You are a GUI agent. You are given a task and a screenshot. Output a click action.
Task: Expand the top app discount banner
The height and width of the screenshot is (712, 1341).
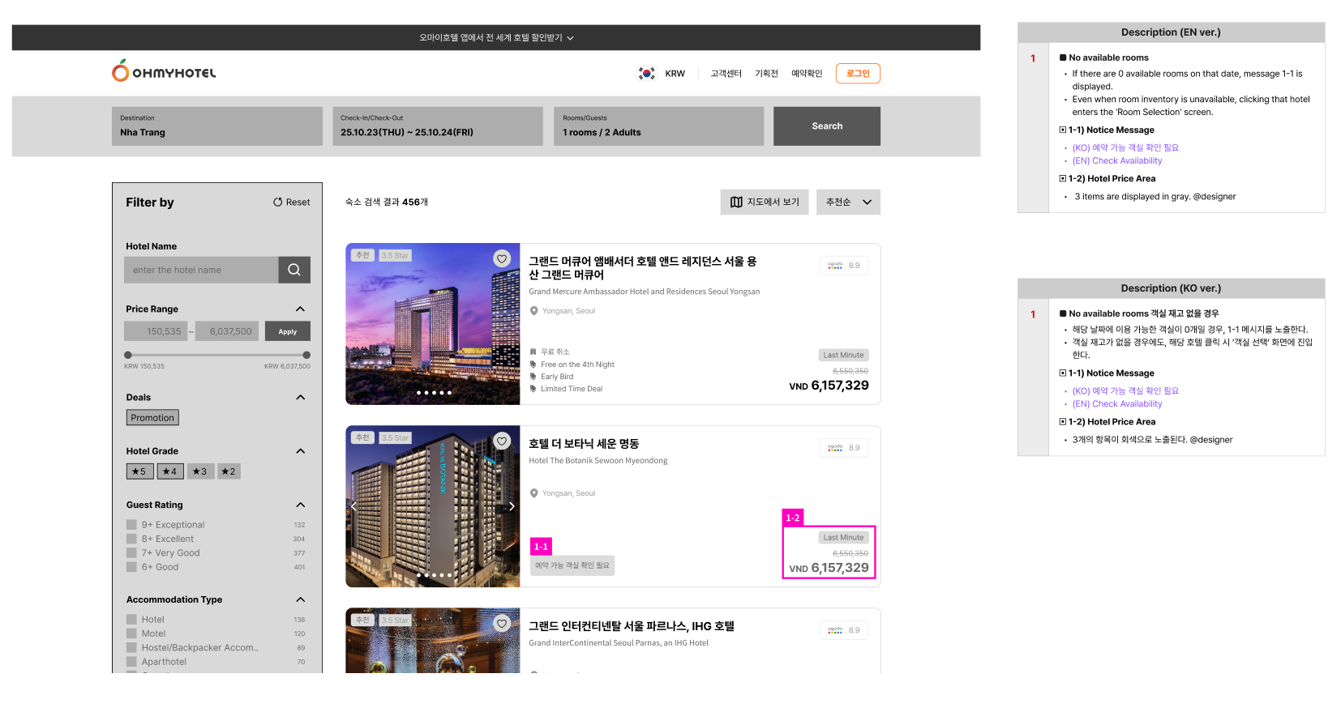496,38
